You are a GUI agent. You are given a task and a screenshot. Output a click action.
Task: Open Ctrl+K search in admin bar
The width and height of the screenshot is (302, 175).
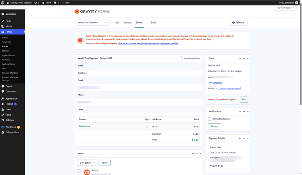(x=46, y=3)
